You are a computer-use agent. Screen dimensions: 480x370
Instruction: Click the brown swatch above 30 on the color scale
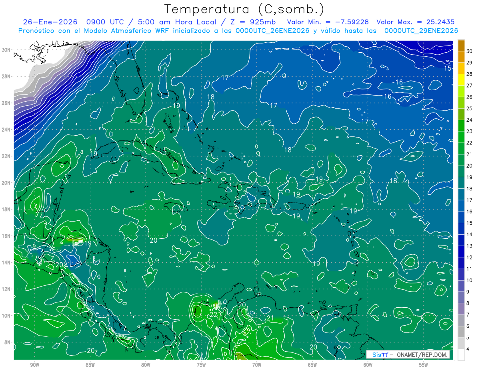[x=461, y=45]
